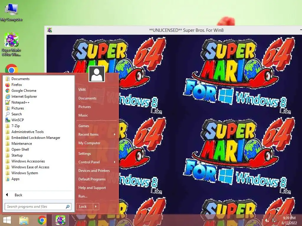The width and height of the screenshot is (302, 226).
Task: Click the Documents folder icon in programs list
Action: [8, 79]
